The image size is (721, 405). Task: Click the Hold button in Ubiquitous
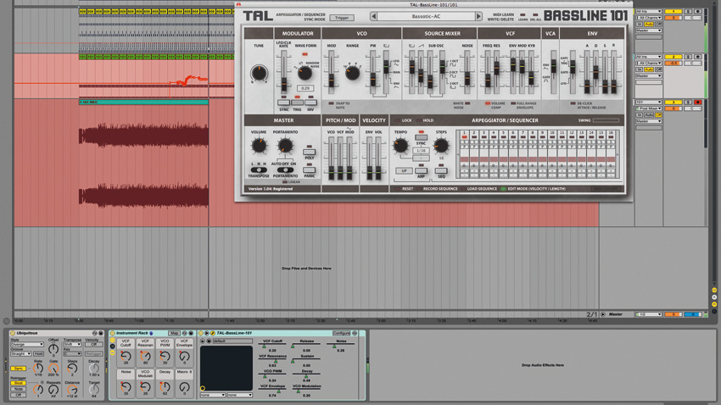coord(39,354)
